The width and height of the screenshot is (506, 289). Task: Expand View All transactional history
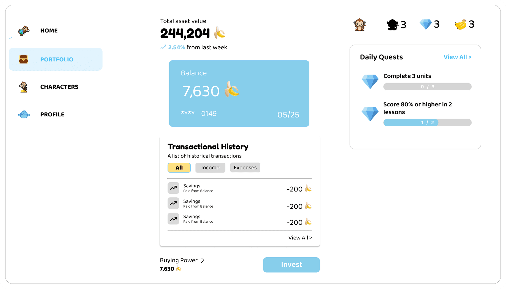tap(300, 238)
